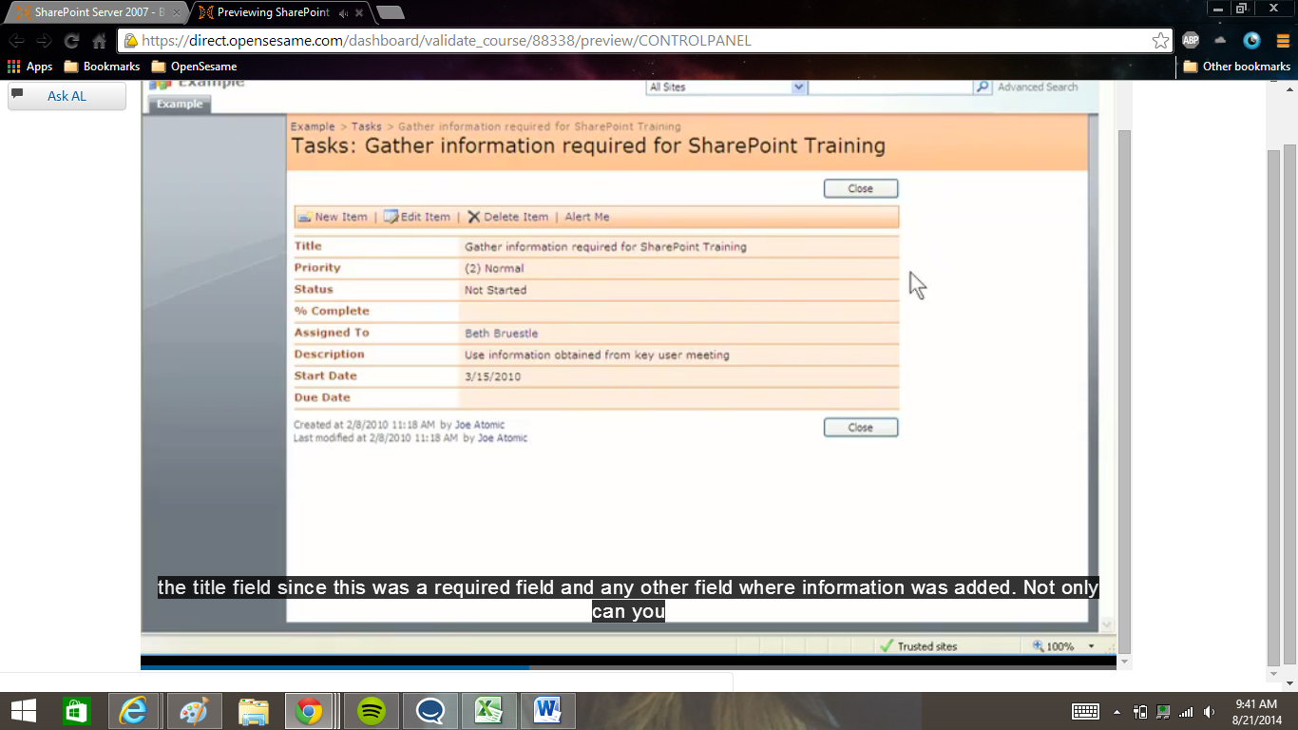Click the cloud extension icon
Viewport: 1298px width, 730px height.
[1221, 41]
